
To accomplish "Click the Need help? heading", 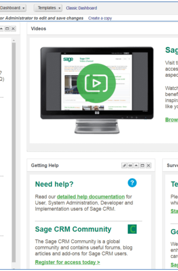I will coord(54,184).
